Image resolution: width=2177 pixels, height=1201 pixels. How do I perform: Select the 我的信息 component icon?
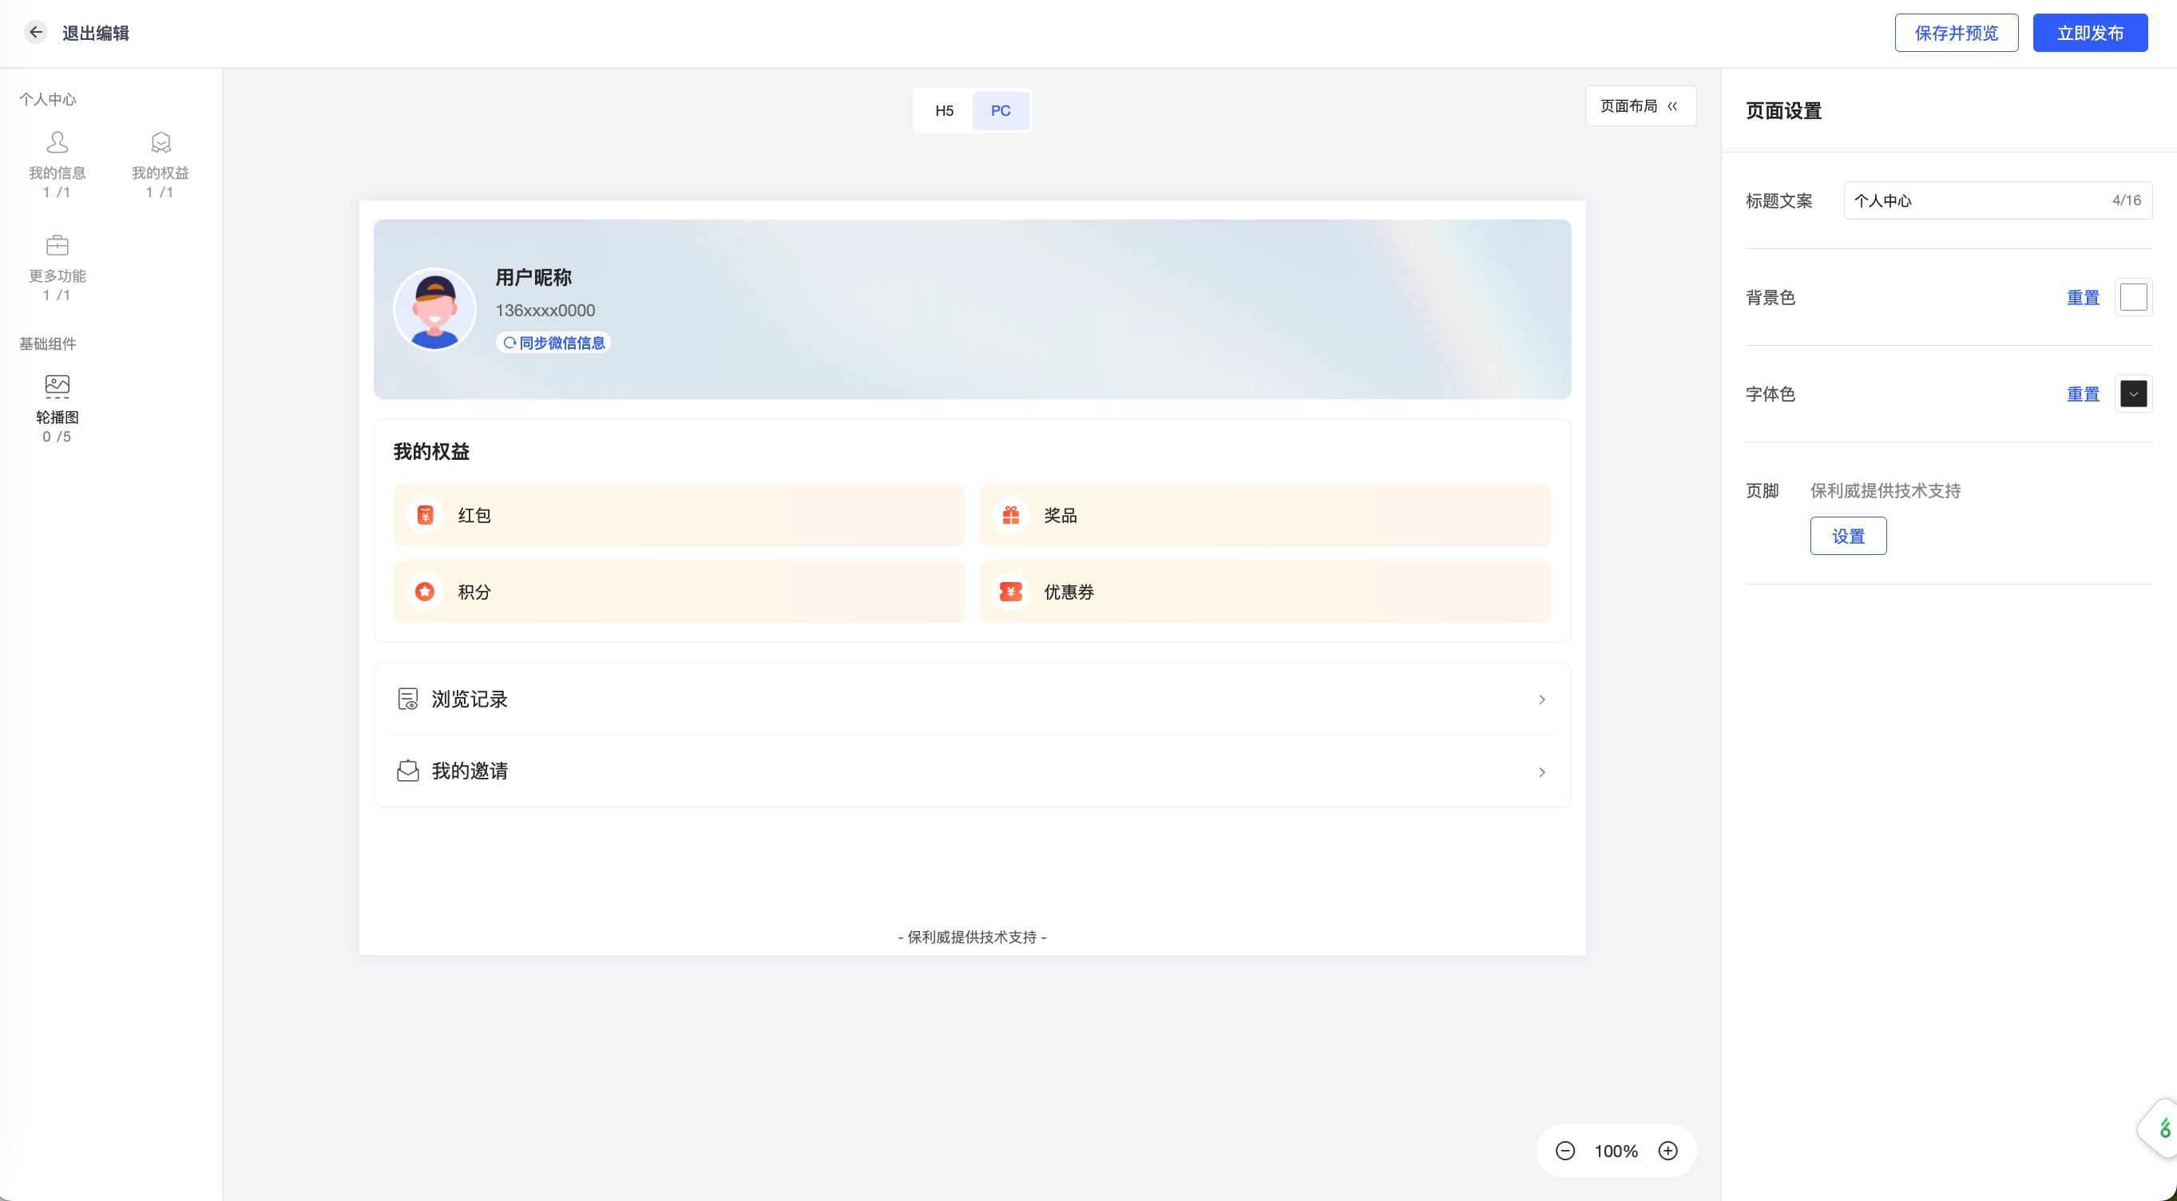[x=57, y=141]
